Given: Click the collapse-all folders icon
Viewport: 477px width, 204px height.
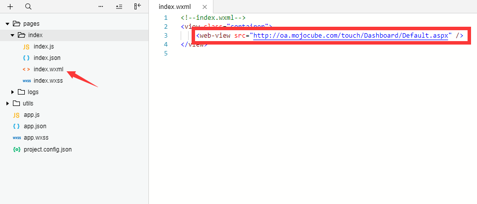Looking at the screenshot, I should coord(119,6).
